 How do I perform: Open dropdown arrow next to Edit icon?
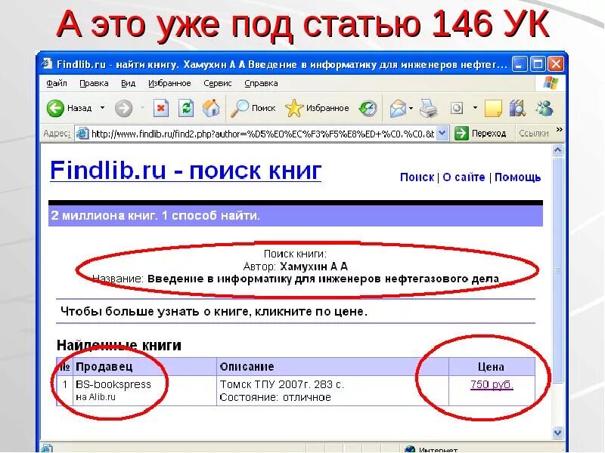coord(475,108)
